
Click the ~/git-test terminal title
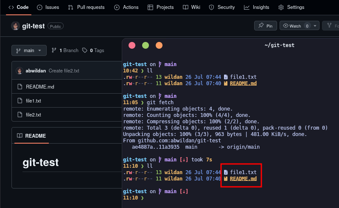click(x=280, y=45)
